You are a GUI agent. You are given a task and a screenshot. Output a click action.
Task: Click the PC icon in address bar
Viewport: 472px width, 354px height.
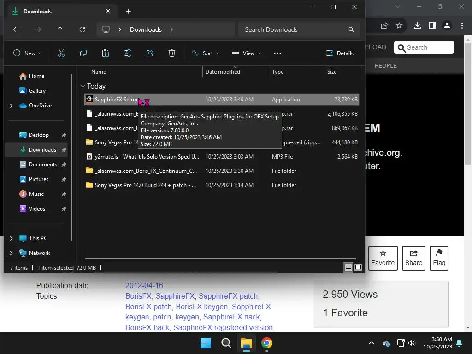point(106,29)
